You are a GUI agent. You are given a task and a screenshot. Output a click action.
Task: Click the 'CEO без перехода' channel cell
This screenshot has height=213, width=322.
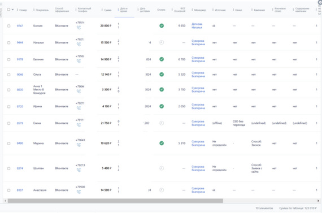238,123
